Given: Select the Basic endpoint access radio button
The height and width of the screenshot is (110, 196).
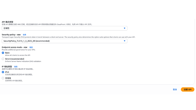Looking at the screenshot, I should click(3, 53).
